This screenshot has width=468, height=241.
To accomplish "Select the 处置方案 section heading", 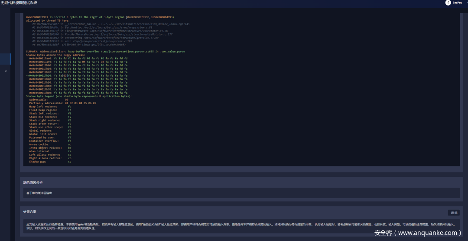I will click(30, 212).
